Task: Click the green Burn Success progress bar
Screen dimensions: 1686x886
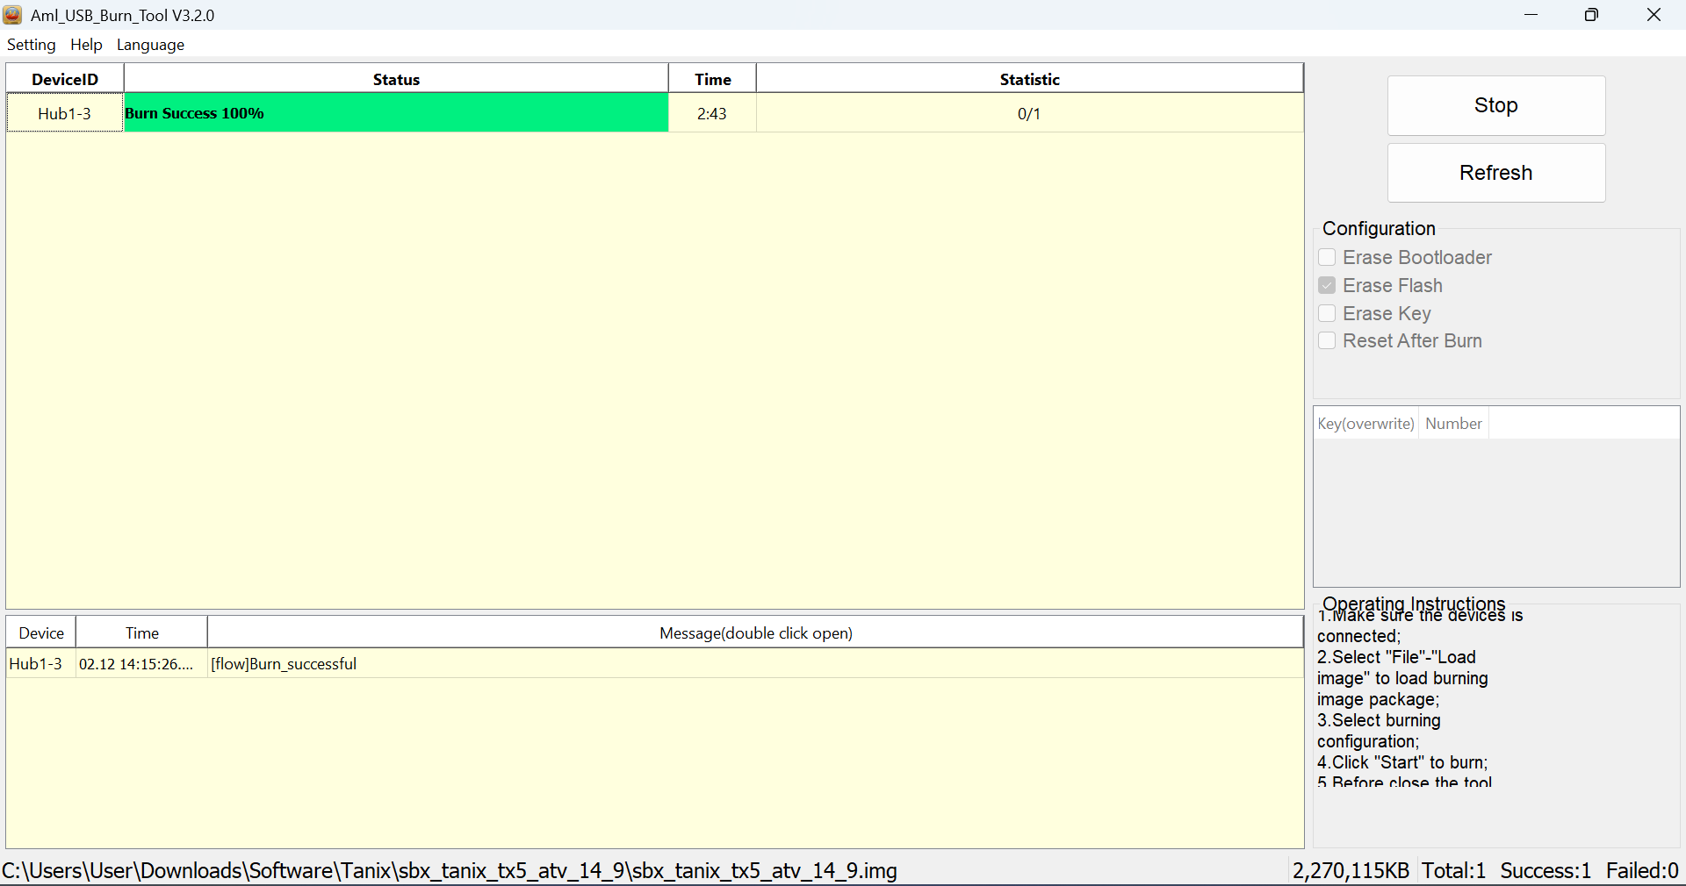Action: click(x=395, y=113)
